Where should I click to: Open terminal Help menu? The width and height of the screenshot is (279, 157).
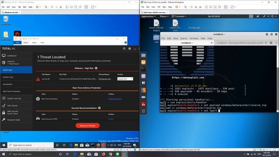coord(210,38)
